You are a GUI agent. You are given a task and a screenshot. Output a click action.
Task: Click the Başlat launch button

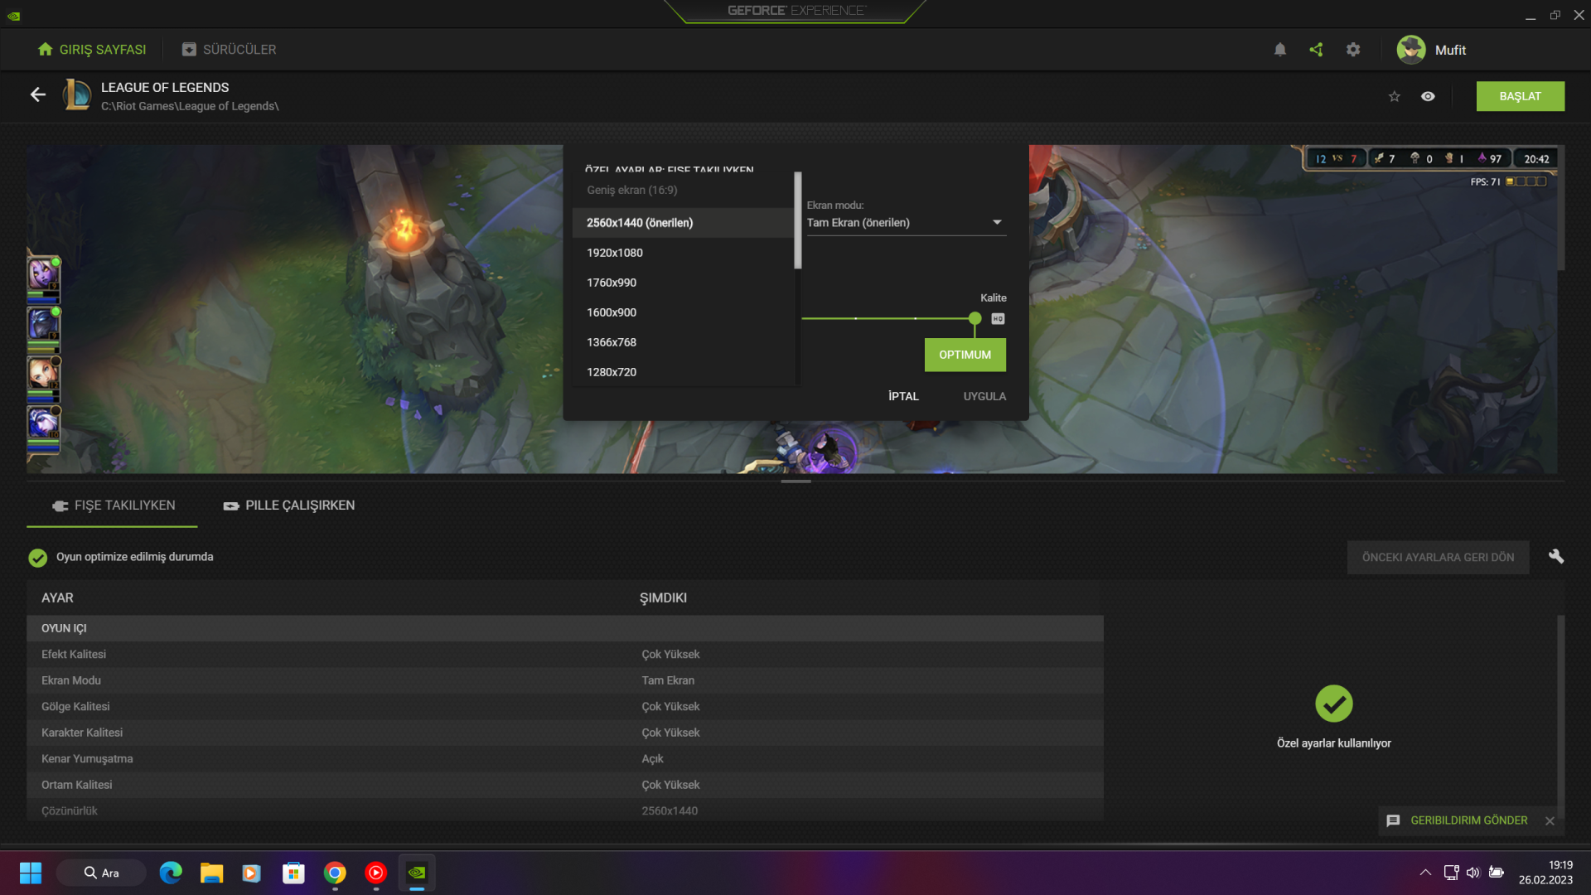pyautogui.click(x=1520, y=96)
